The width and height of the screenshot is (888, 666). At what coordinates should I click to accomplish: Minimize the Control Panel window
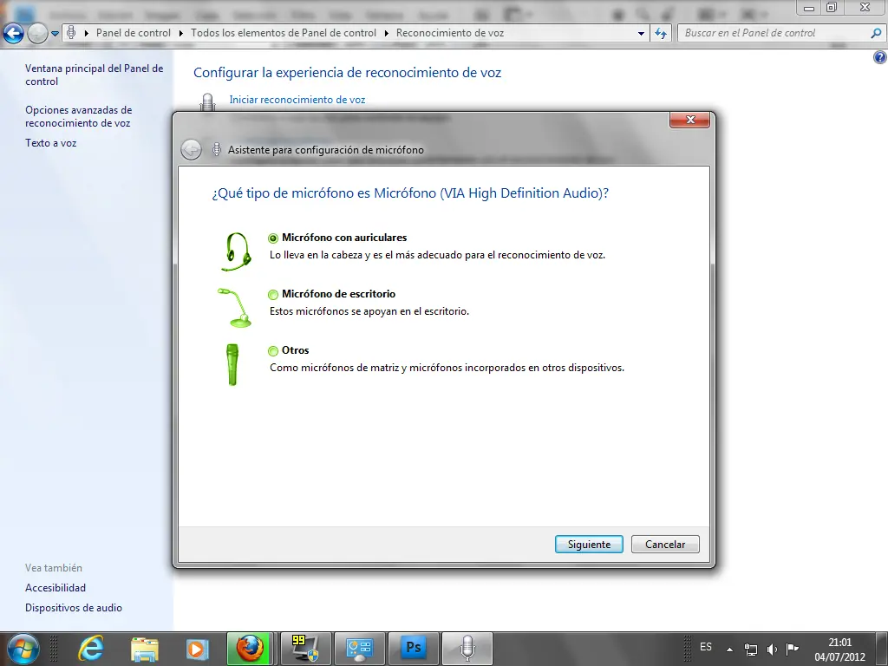coord(809,8)
